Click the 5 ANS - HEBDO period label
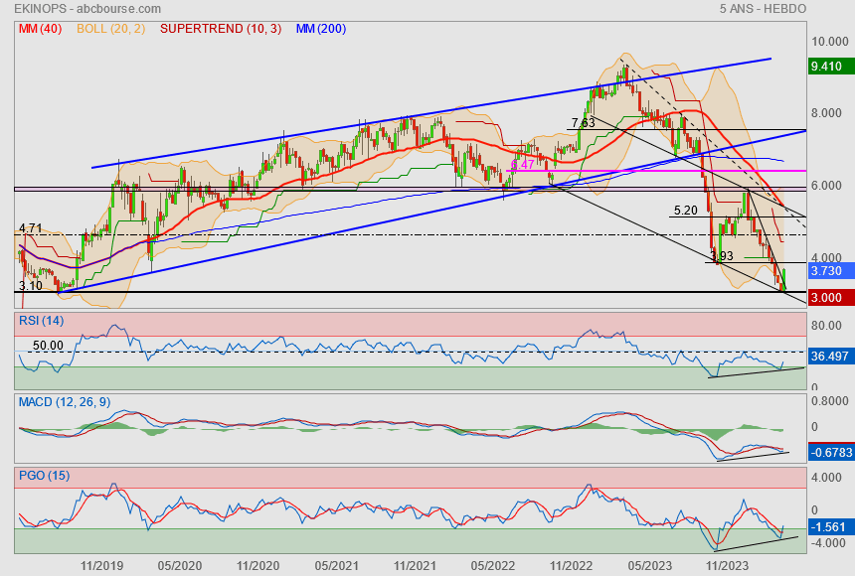Image resolution: width=855 pixels, height=576 pixels. tap(763, 9)
